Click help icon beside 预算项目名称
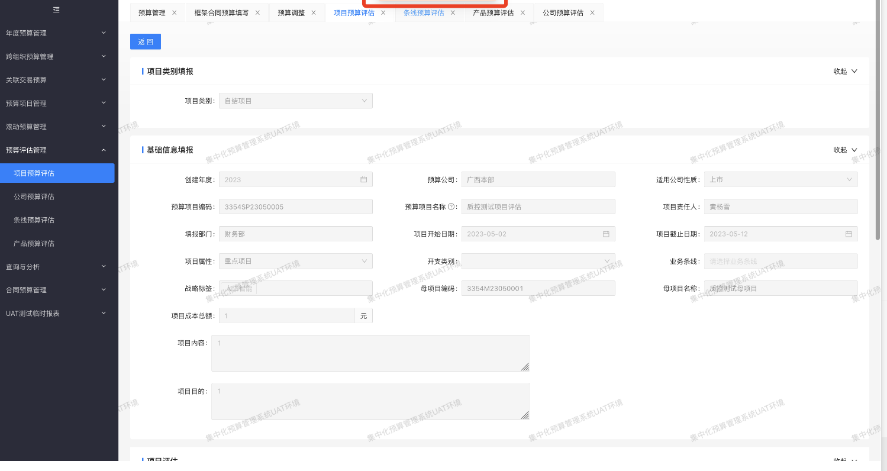887x471 pixels. pos(451,207)
